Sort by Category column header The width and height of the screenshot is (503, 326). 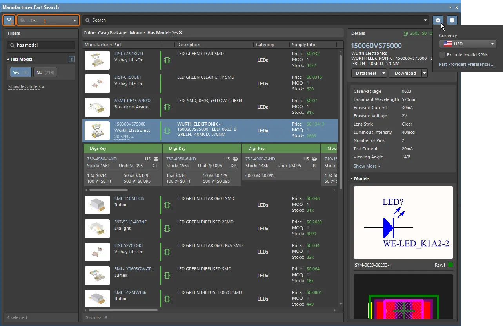click(271, 45)
